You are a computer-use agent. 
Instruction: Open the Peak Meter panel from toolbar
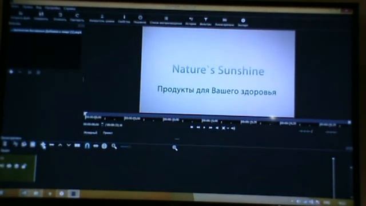(102, 17)
